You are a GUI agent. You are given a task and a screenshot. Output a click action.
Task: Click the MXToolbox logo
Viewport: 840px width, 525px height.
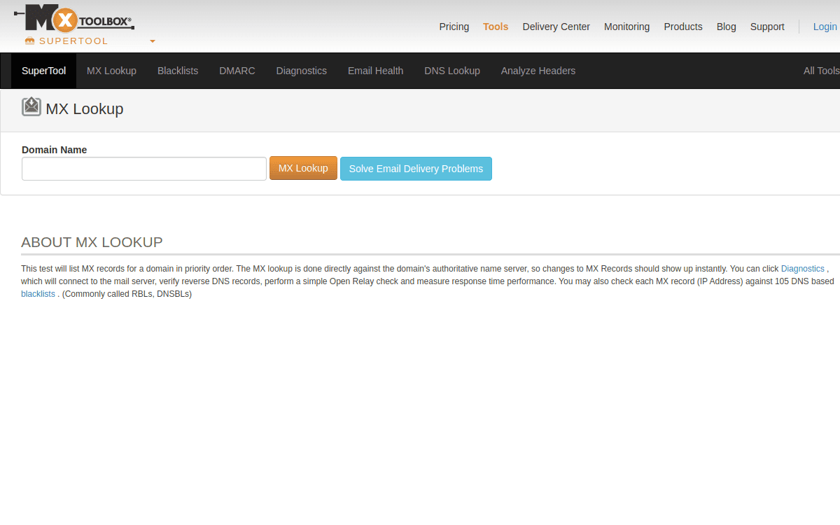[x=73, y=19]
